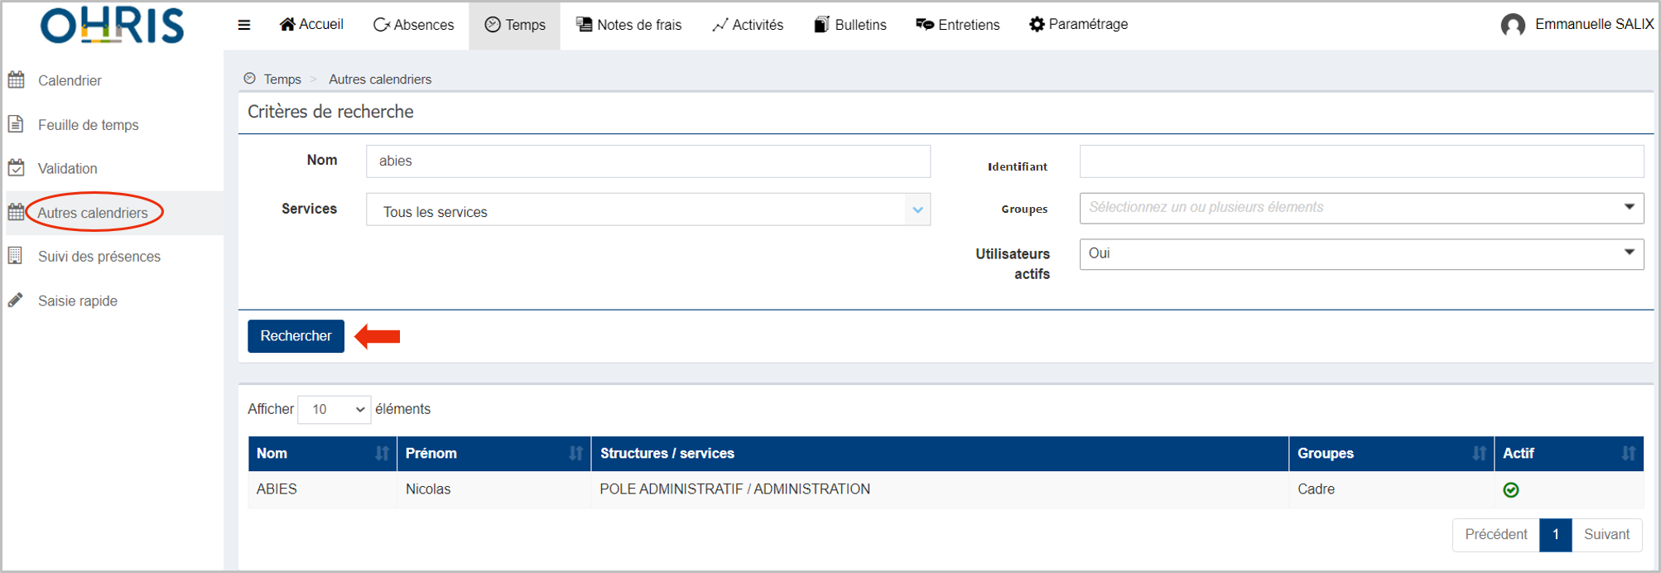Click Emmanuelle SALIX user name
This screenshot has width=1661, height=573.
coord(1594,24)
